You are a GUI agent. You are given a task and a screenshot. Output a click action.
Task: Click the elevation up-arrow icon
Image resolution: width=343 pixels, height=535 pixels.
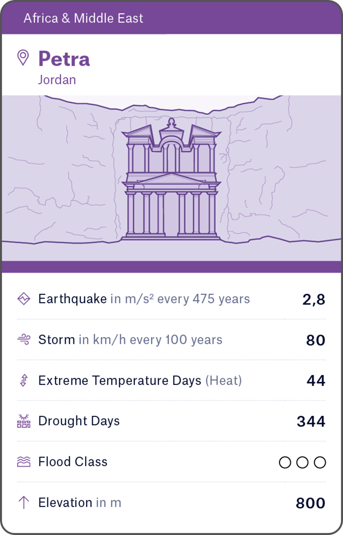point(24,503)
